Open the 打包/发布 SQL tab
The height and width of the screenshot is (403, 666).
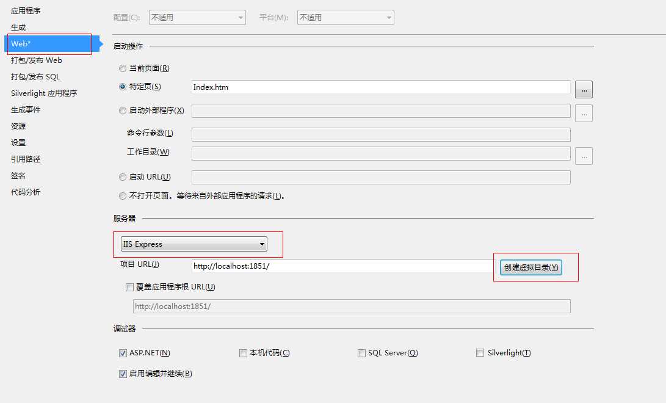point(35,77)
